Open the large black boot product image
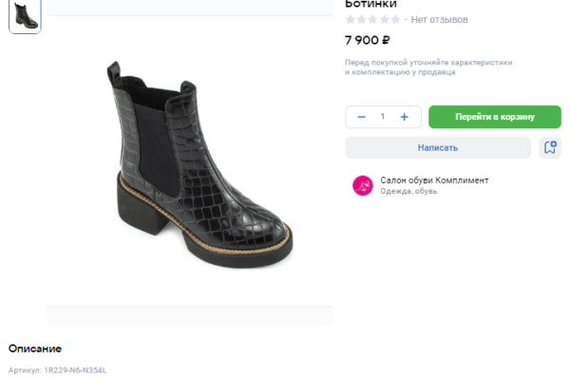This screenshot has width=570, height=380. click(x=190, y=161)
